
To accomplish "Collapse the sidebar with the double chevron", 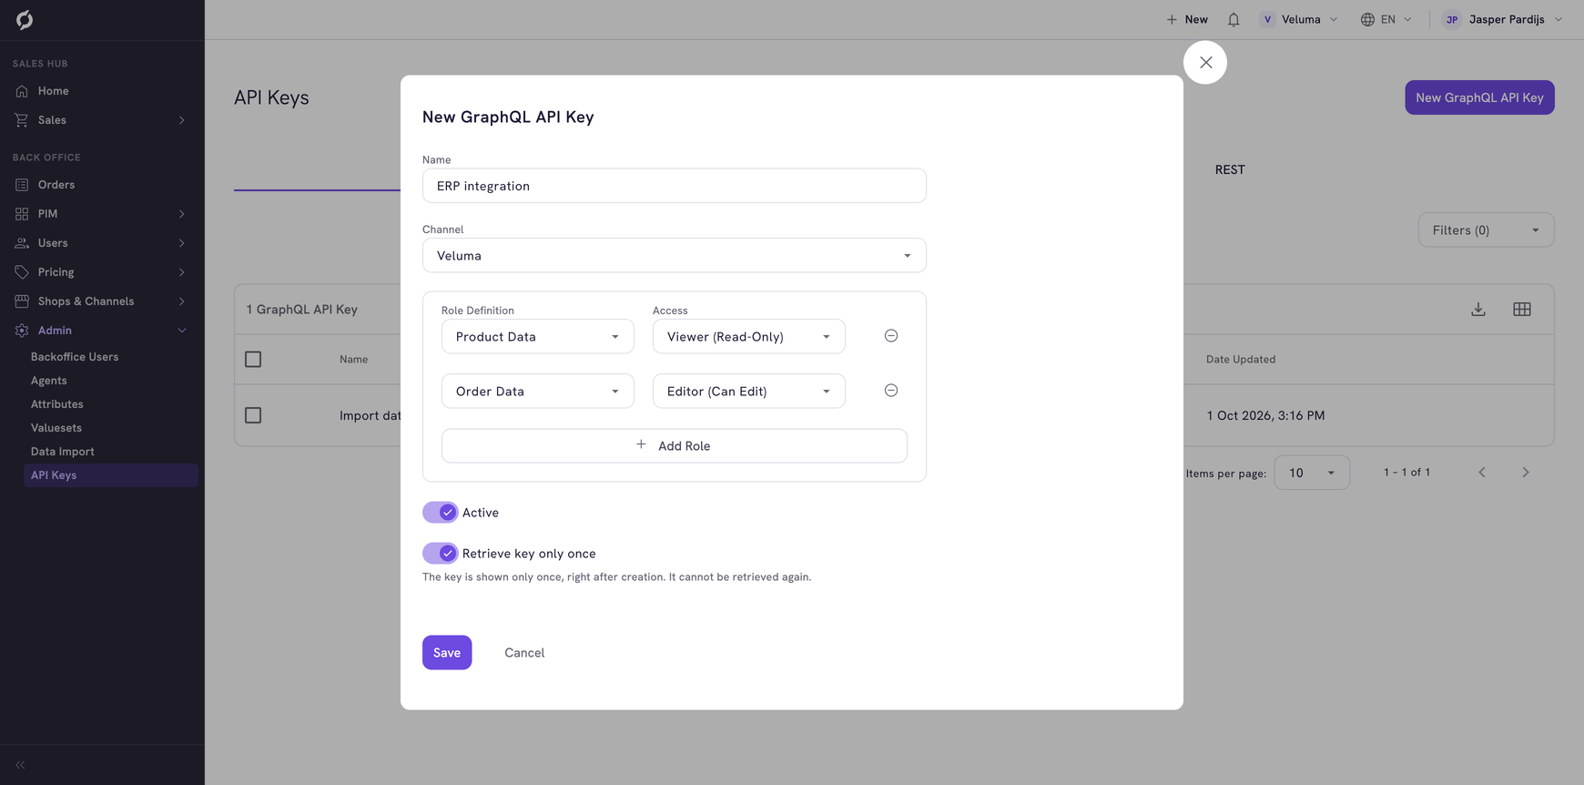I will click(20, 765).
